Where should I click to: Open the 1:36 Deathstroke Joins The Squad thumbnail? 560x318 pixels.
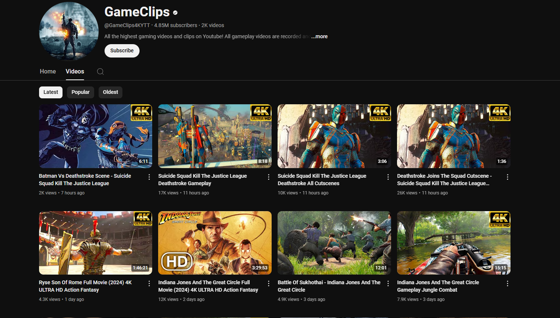coord(454,136)
